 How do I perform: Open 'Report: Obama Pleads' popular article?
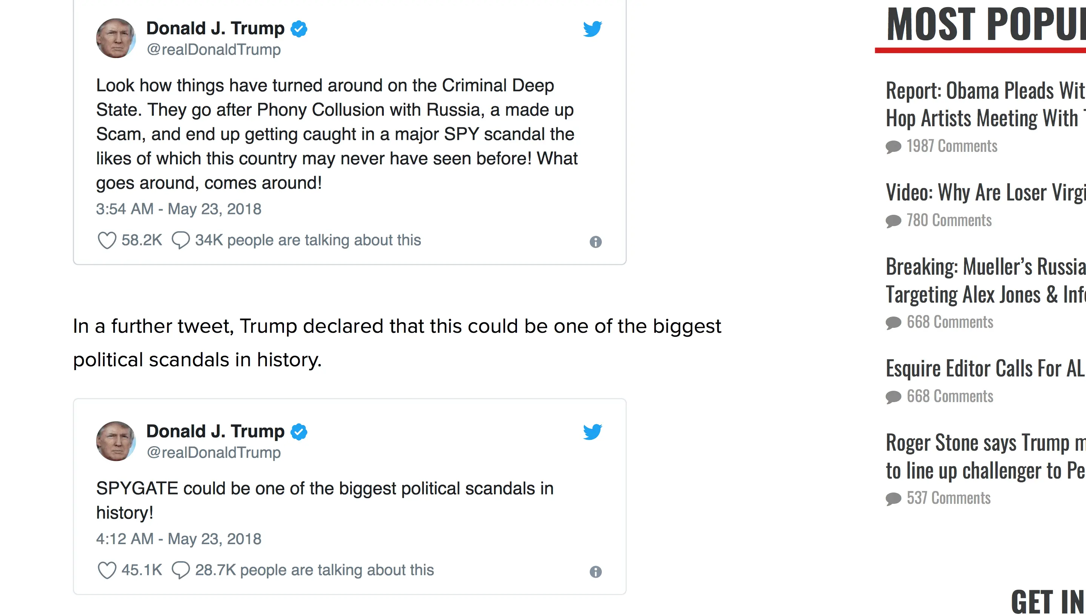tap(985, 104)
